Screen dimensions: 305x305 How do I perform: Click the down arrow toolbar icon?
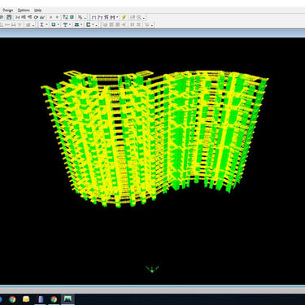[57, 17]
